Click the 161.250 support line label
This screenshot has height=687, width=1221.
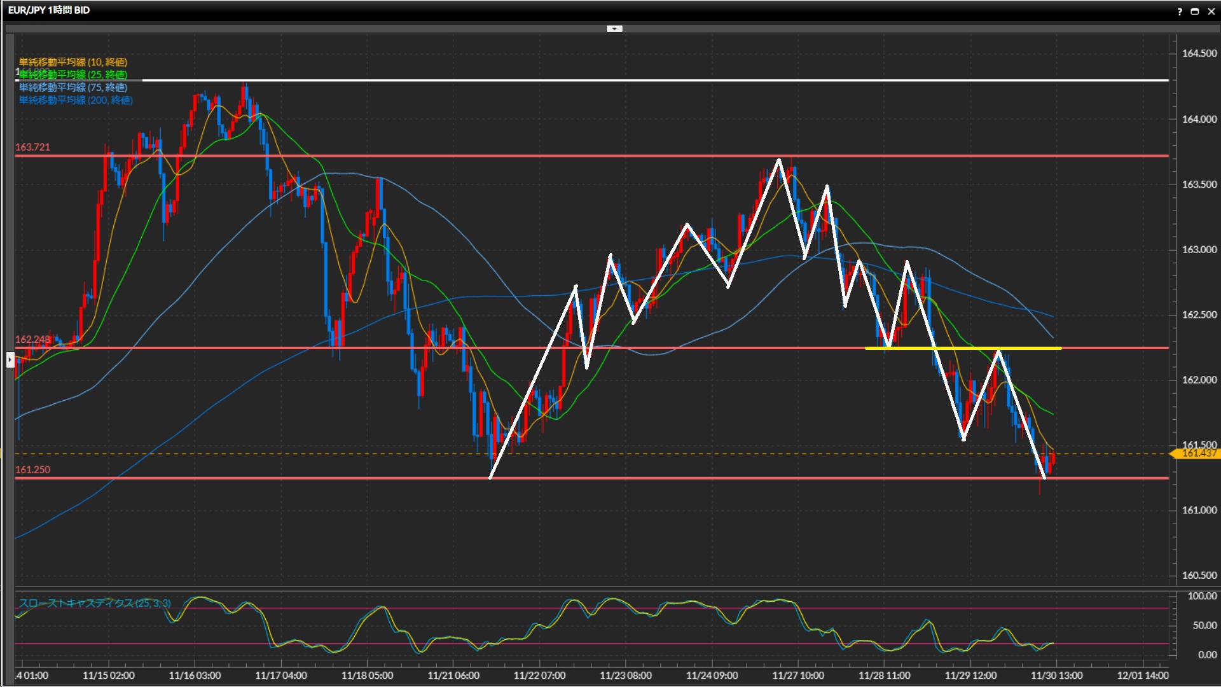32,469
